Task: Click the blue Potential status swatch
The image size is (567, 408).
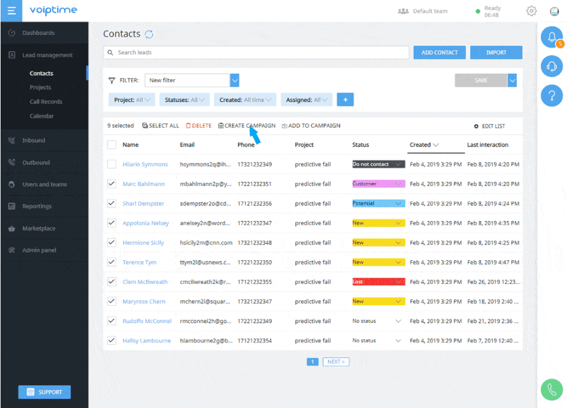Action: click(379, 203)
